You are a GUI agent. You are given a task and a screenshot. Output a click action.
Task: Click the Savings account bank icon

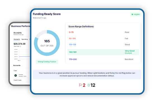pos(16,75)
